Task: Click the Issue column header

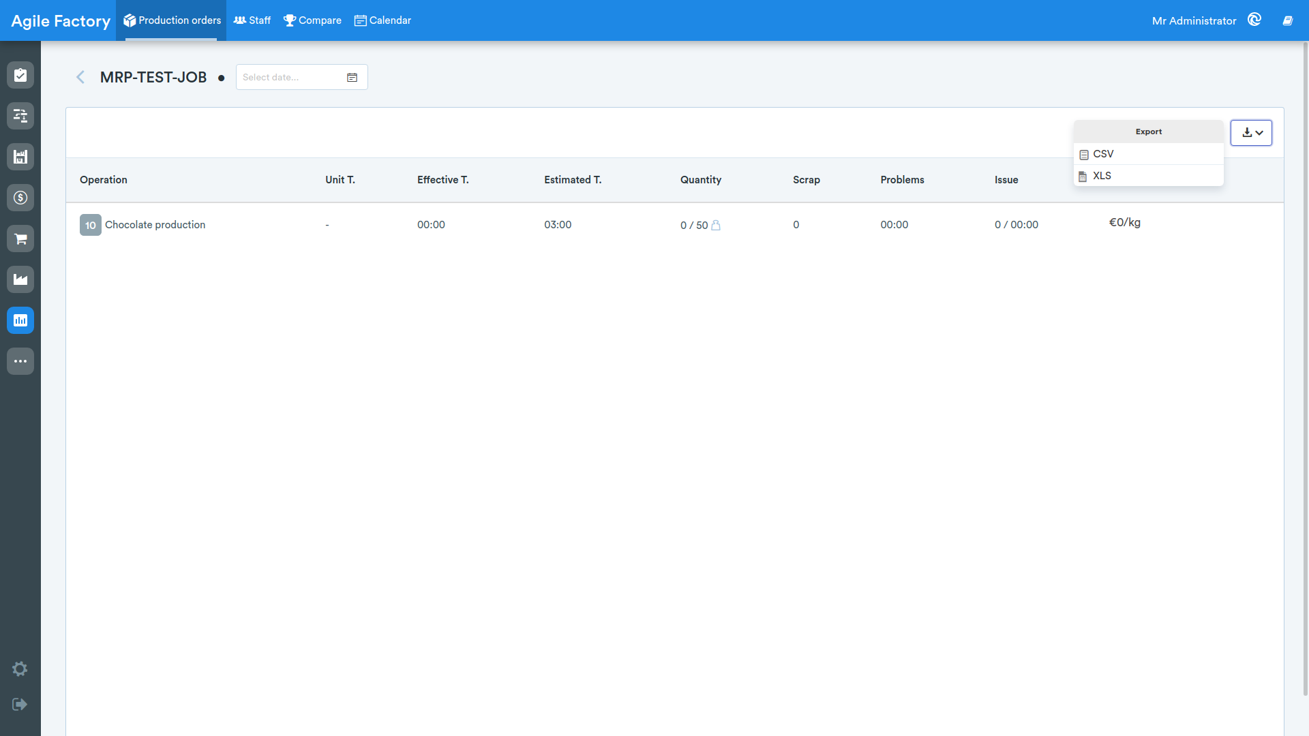Action: tap(1006, 180)
